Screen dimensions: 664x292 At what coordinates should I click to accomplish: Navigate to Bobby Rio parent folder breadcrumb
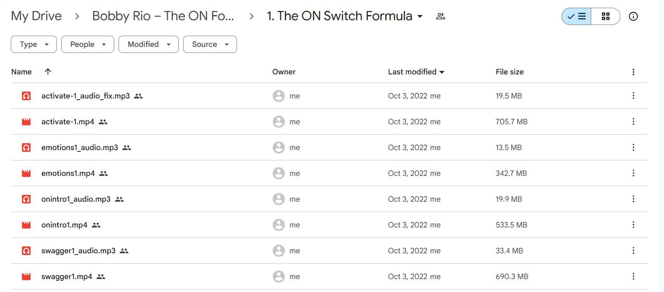coord(163,16)
